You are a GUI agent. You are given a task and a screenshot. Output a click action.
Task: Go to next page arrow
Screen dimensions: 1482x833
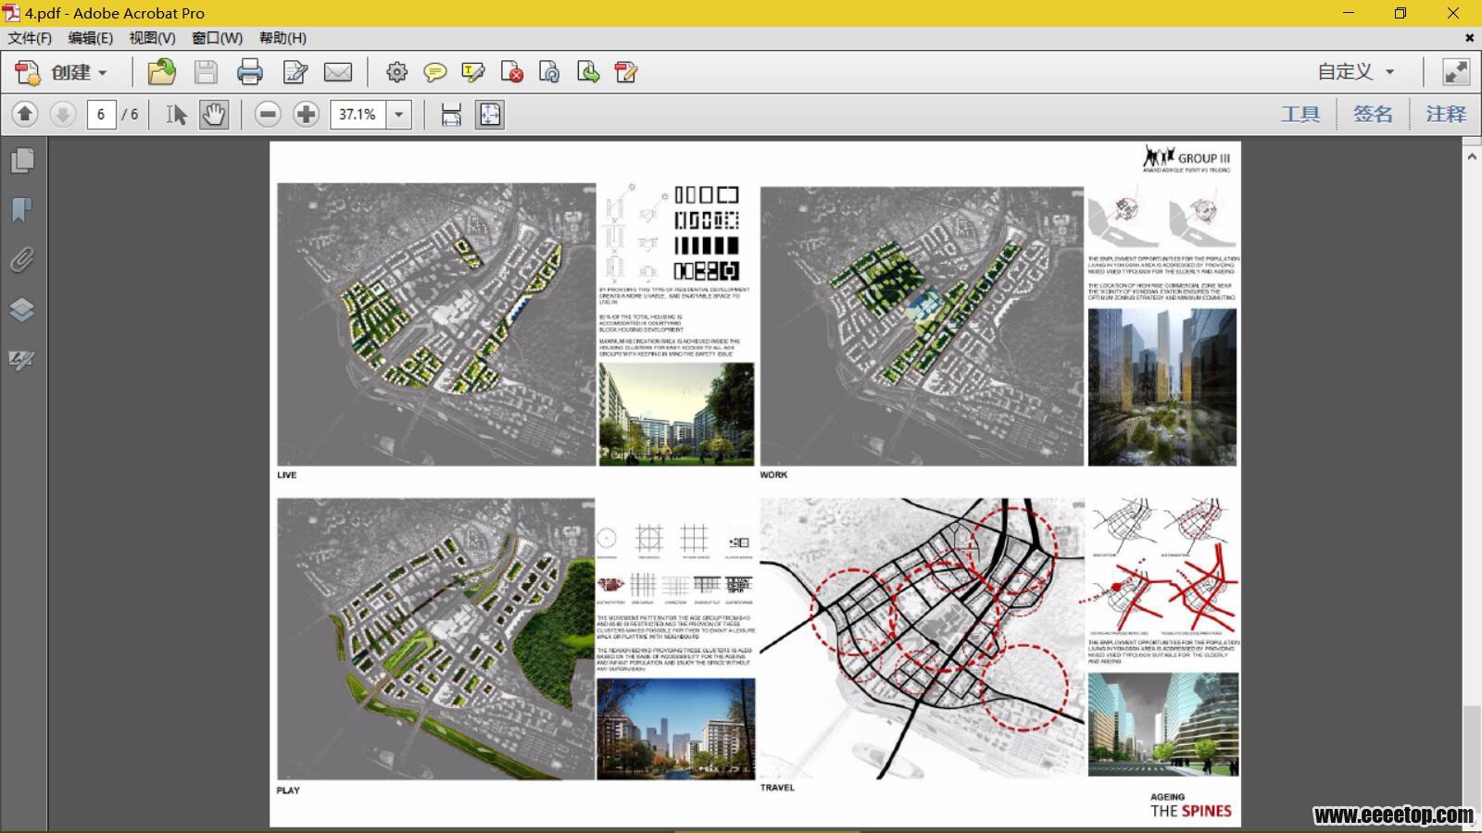(x=62, y=114)
